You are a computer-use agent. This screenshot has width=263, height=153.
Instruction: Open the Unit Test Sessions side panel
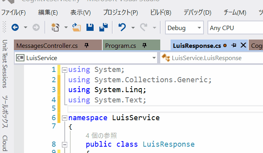coord(5,64)
